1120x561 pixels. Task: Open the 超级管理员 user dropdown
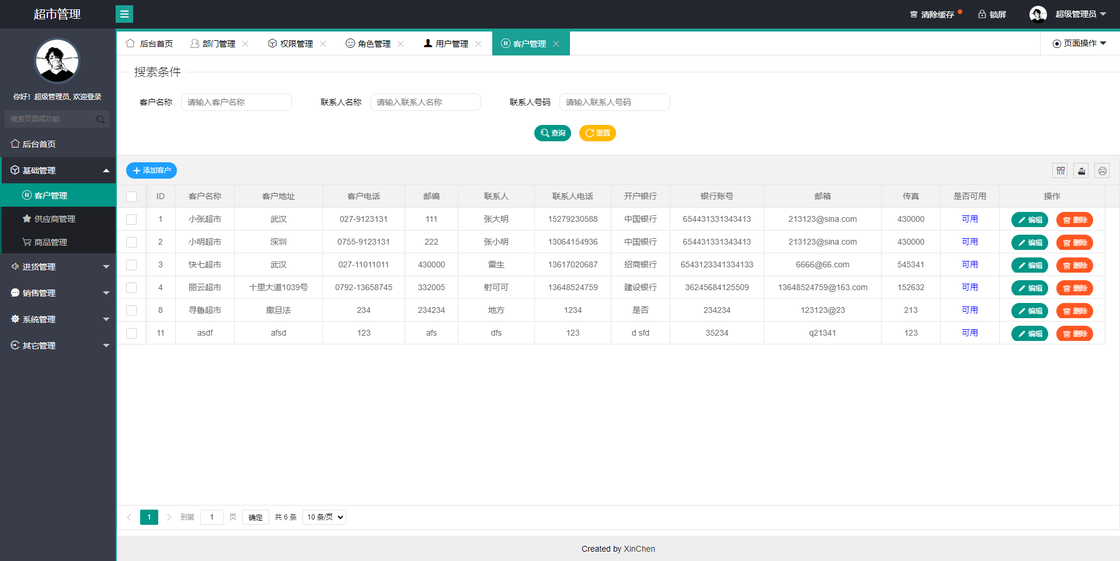tap(1080, 14)
